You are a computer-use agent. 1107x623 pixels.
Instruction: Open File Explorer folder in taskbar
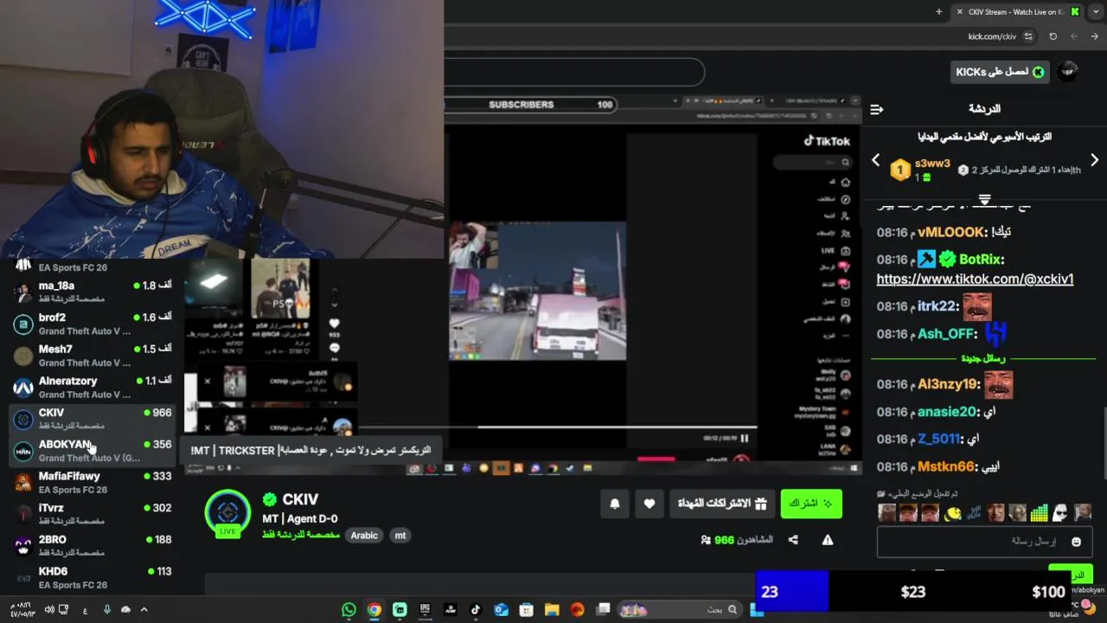[552, 610]
